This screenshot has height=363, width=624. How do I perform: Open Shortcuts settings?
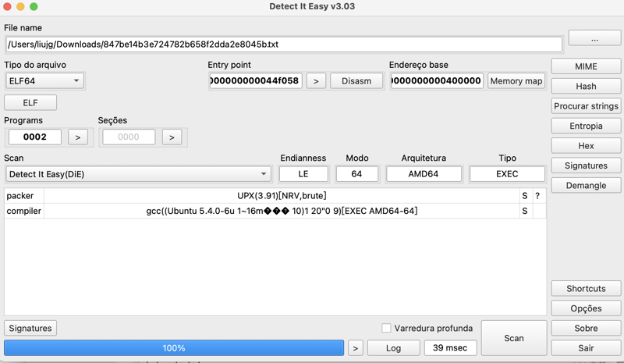pyautogui.click(x=586, y=289)
